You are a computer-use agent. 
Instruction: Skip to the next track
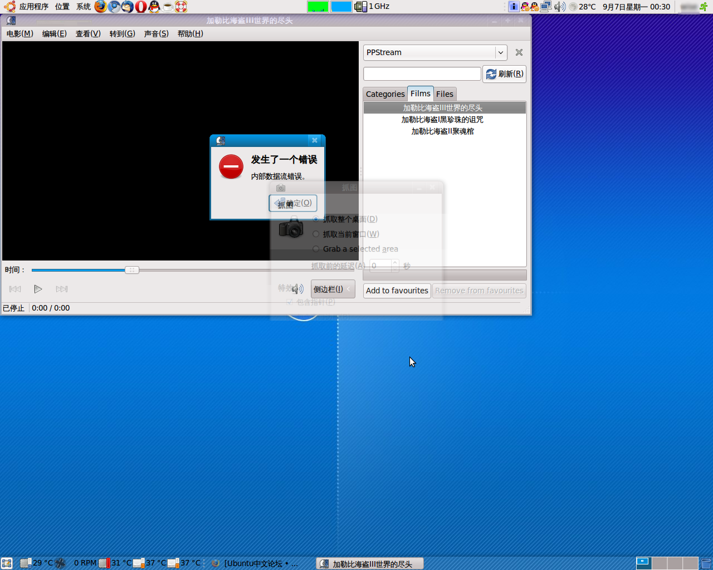click(62, 289)
